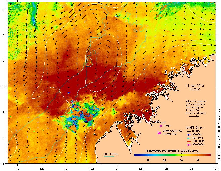Click the '150-300m' depth label
Viewport: 221px width, 171px height.
[x=198, y=141]
